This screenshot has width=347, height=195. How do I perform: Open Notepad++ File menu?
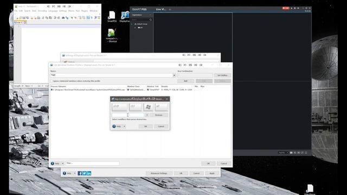16,11
